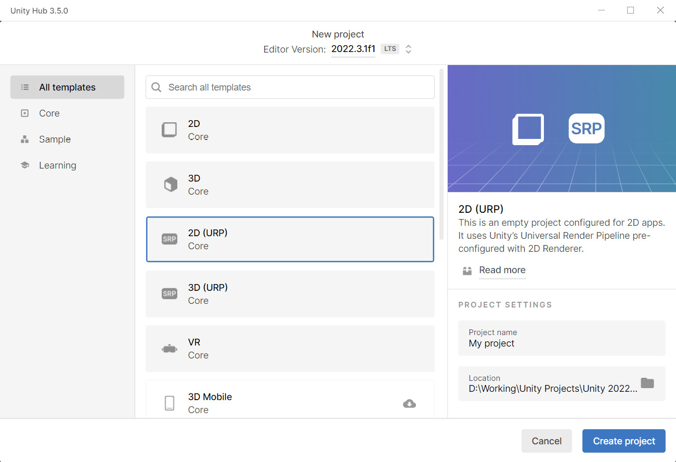The height and width of the screenshot is (462, 676).
Task: Show the Learning templates category
Action: pyautogui.click(x=57, y=165)
